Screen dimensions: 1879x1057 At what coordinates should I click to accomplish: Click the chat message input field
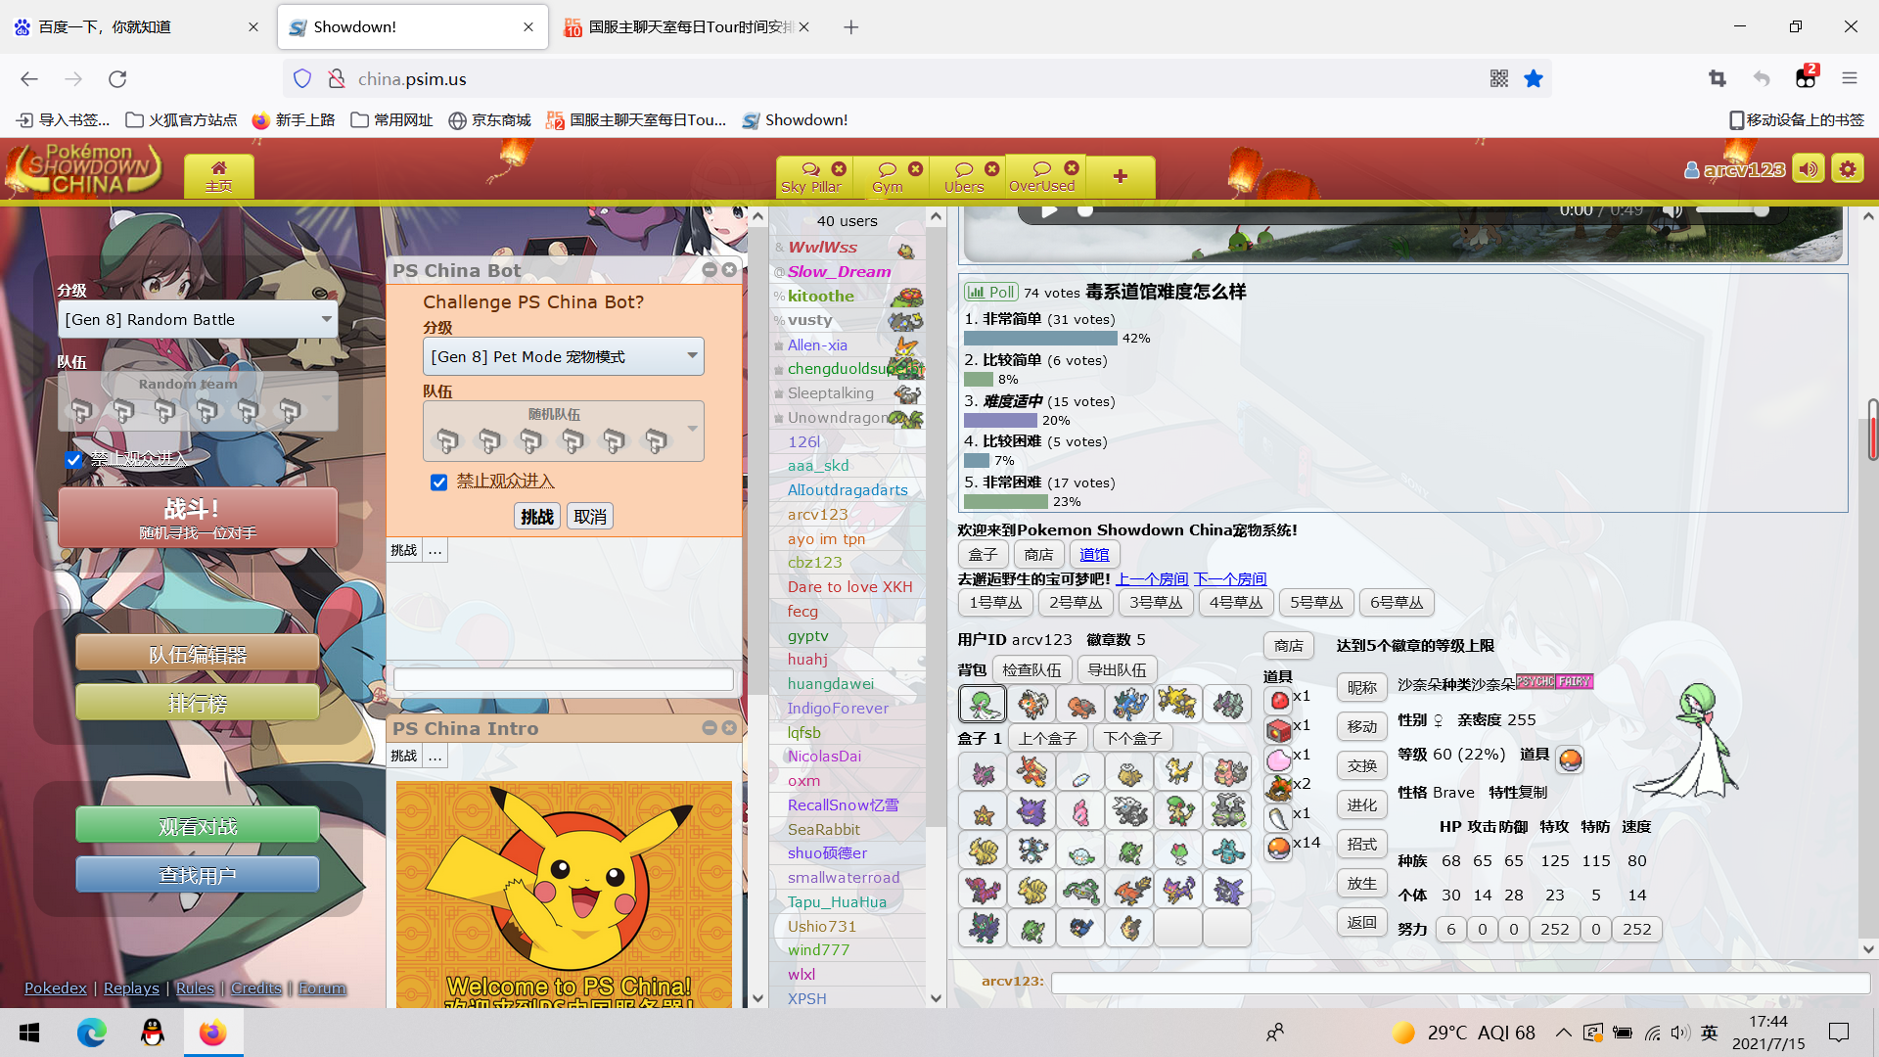[x=1460, y=982]
